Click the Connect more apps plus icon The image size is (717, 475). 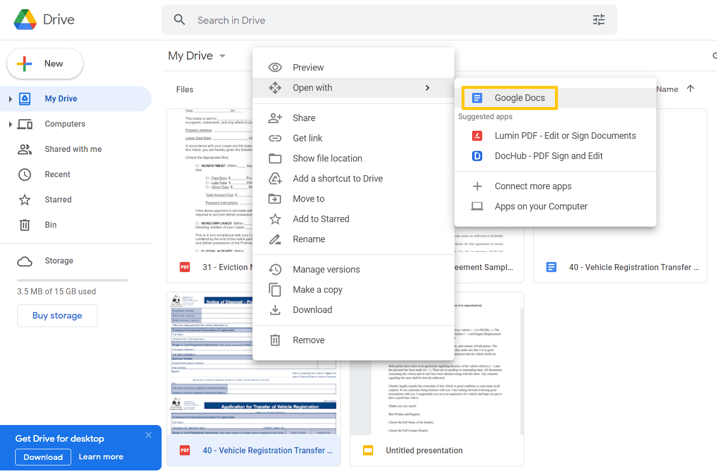click(477, 186)
